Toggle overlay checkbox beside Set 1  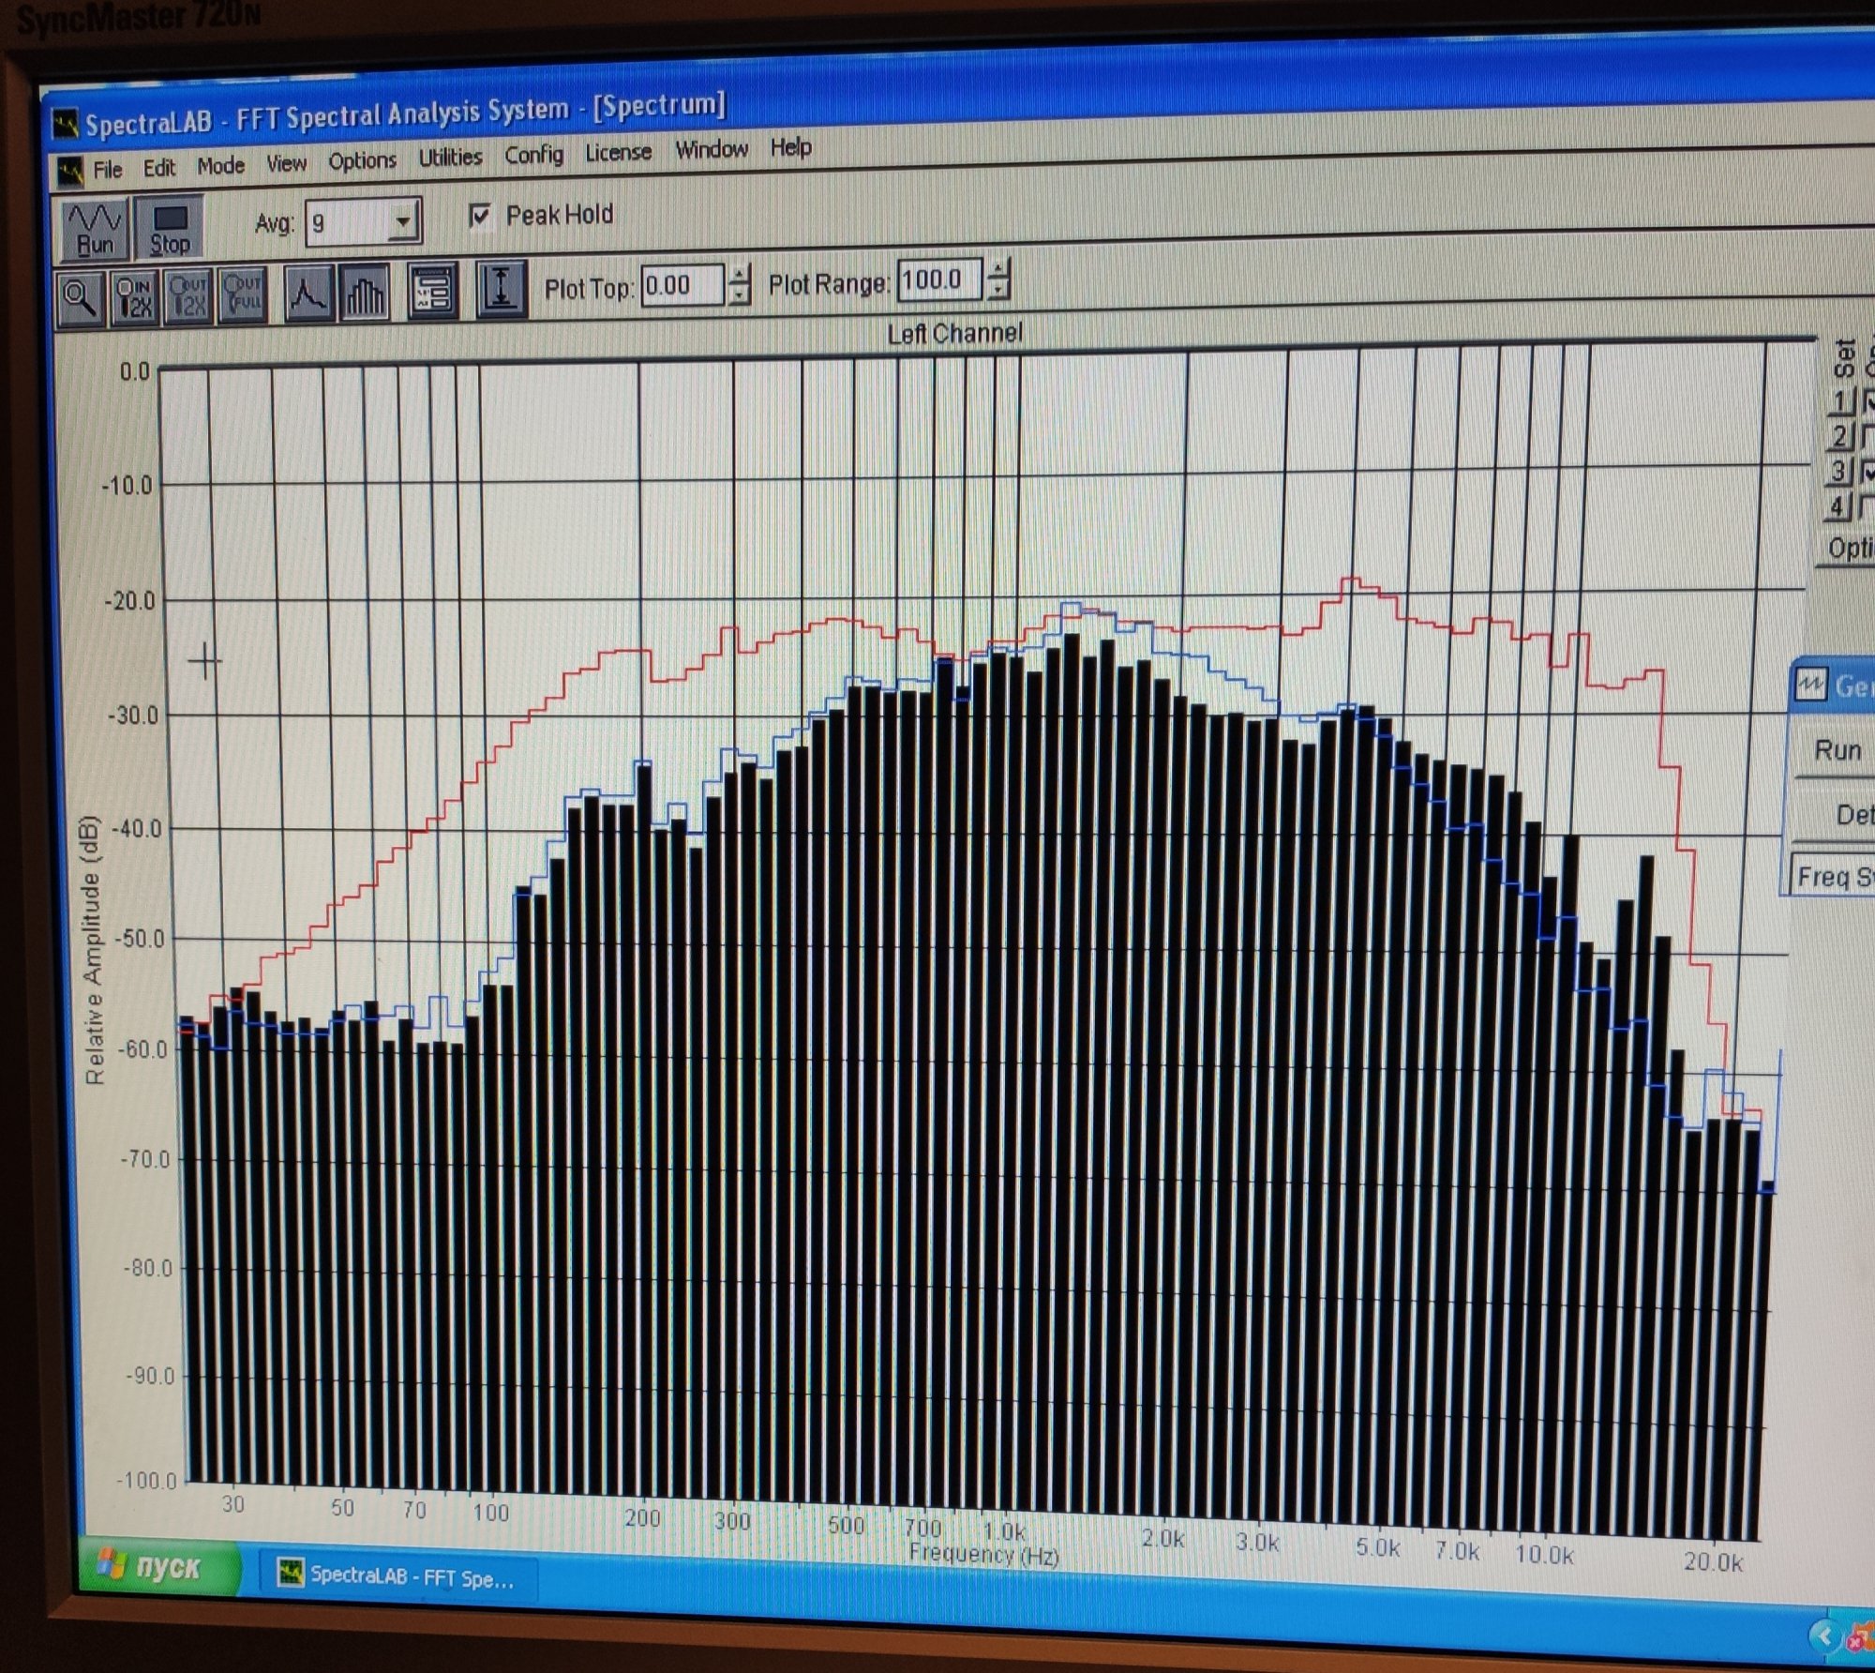click(1867, 400)
